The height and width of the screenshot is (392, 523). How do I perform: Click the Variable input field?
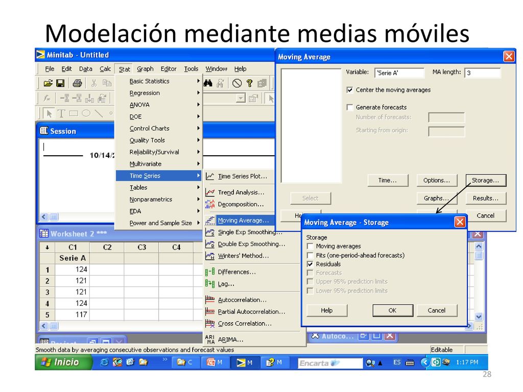coord(399,72)
